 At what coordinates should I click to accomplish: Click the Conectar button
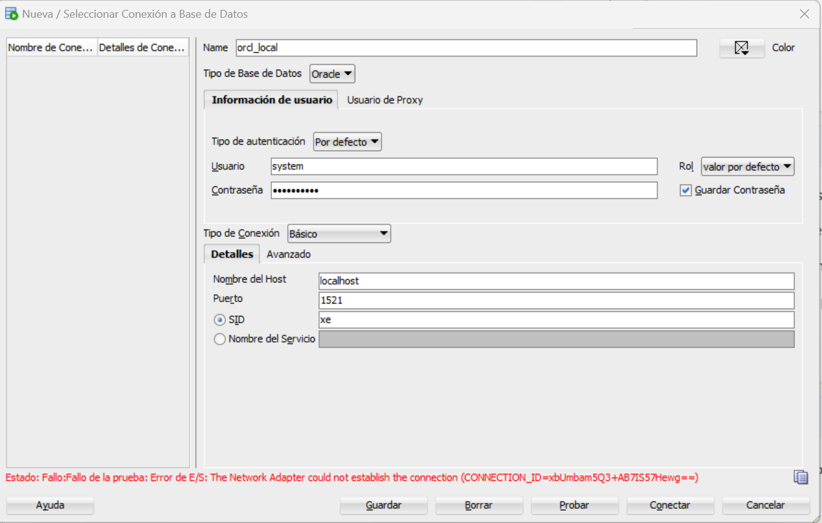(x=669, y=505)
